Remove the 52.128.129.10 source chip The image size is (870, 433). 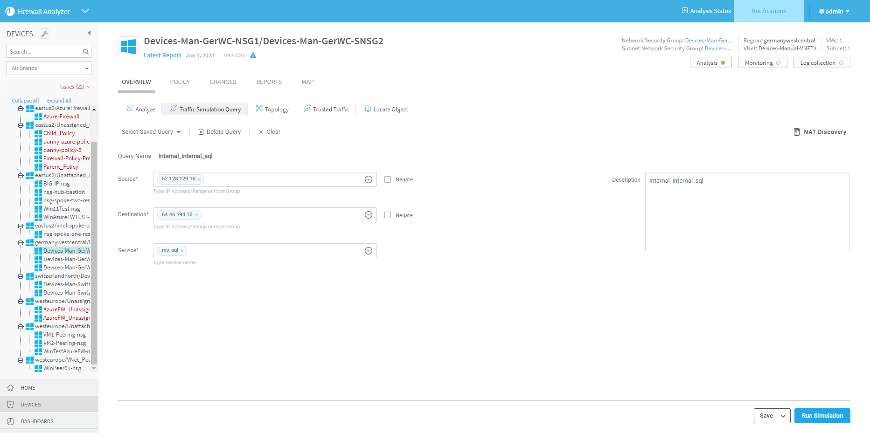click(x=199, y=179)
